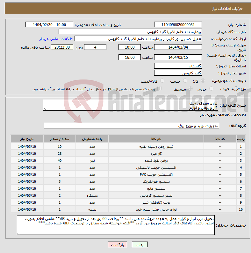Click unit دستگاه in row 8

(92, 195)
